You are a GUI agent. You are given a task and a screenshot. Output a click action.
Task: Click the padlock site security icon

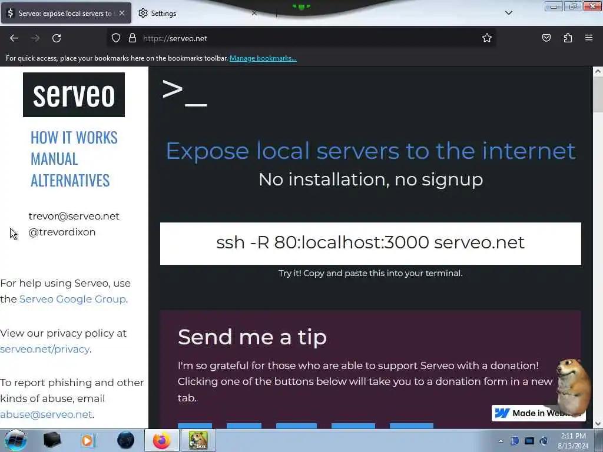pos(132,38)
